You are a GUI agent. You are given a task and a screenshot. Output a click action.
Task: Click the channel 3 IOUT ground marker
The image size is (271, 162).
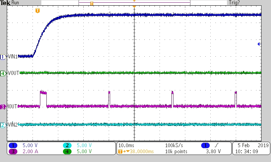[x=3, y=107]
